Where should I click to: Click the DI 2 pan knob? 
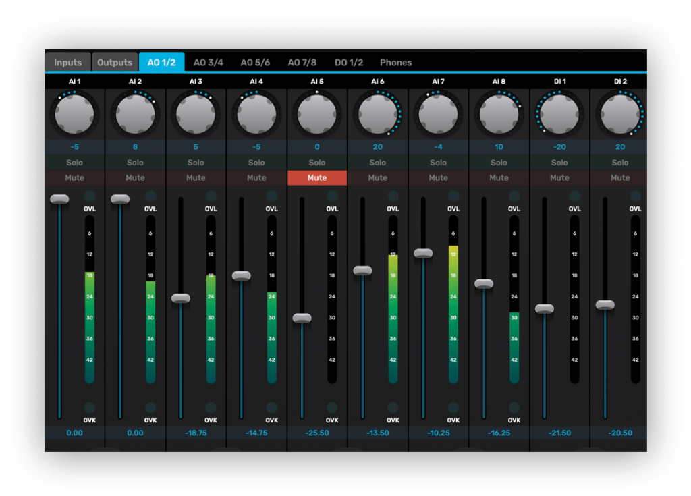[620, 114]
